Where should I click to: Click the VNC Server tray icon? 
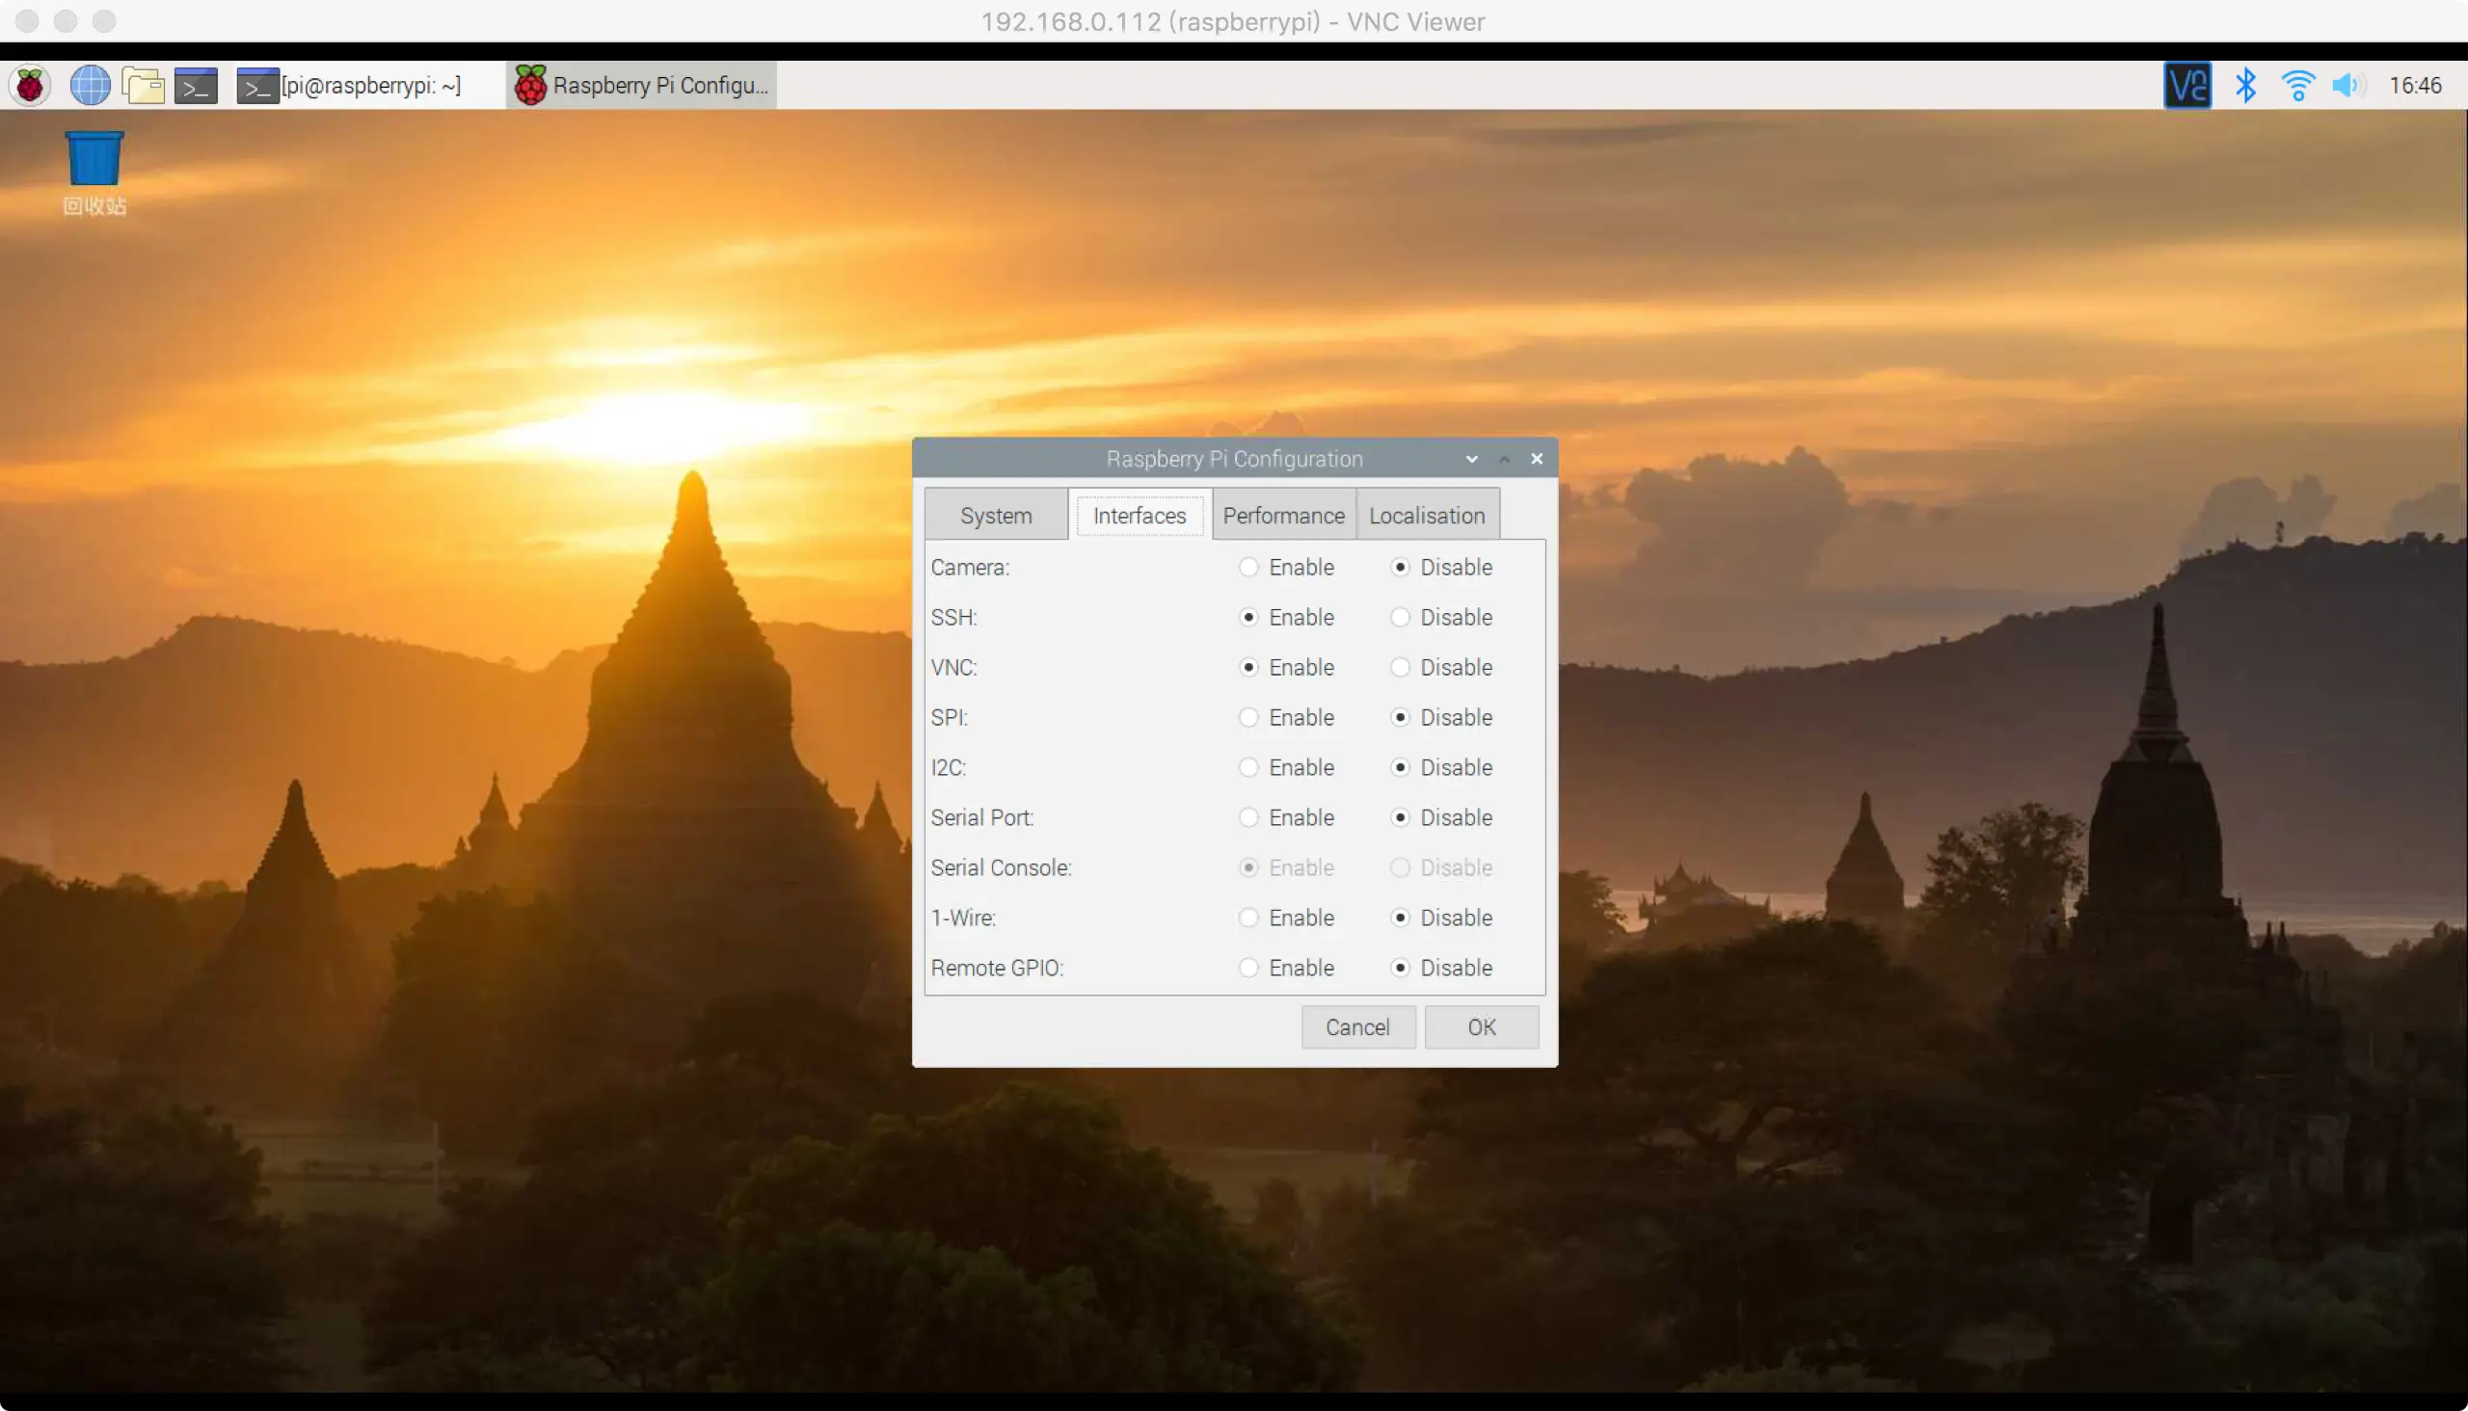click(2186, 85)
